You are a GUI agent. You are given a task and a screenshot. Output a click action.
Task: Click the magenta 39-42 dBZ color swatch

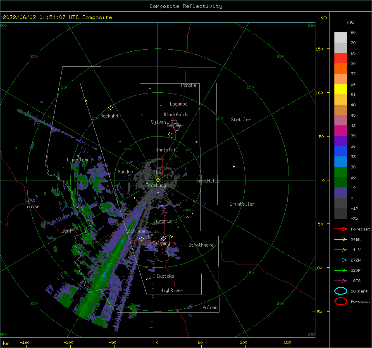point(341,131)
